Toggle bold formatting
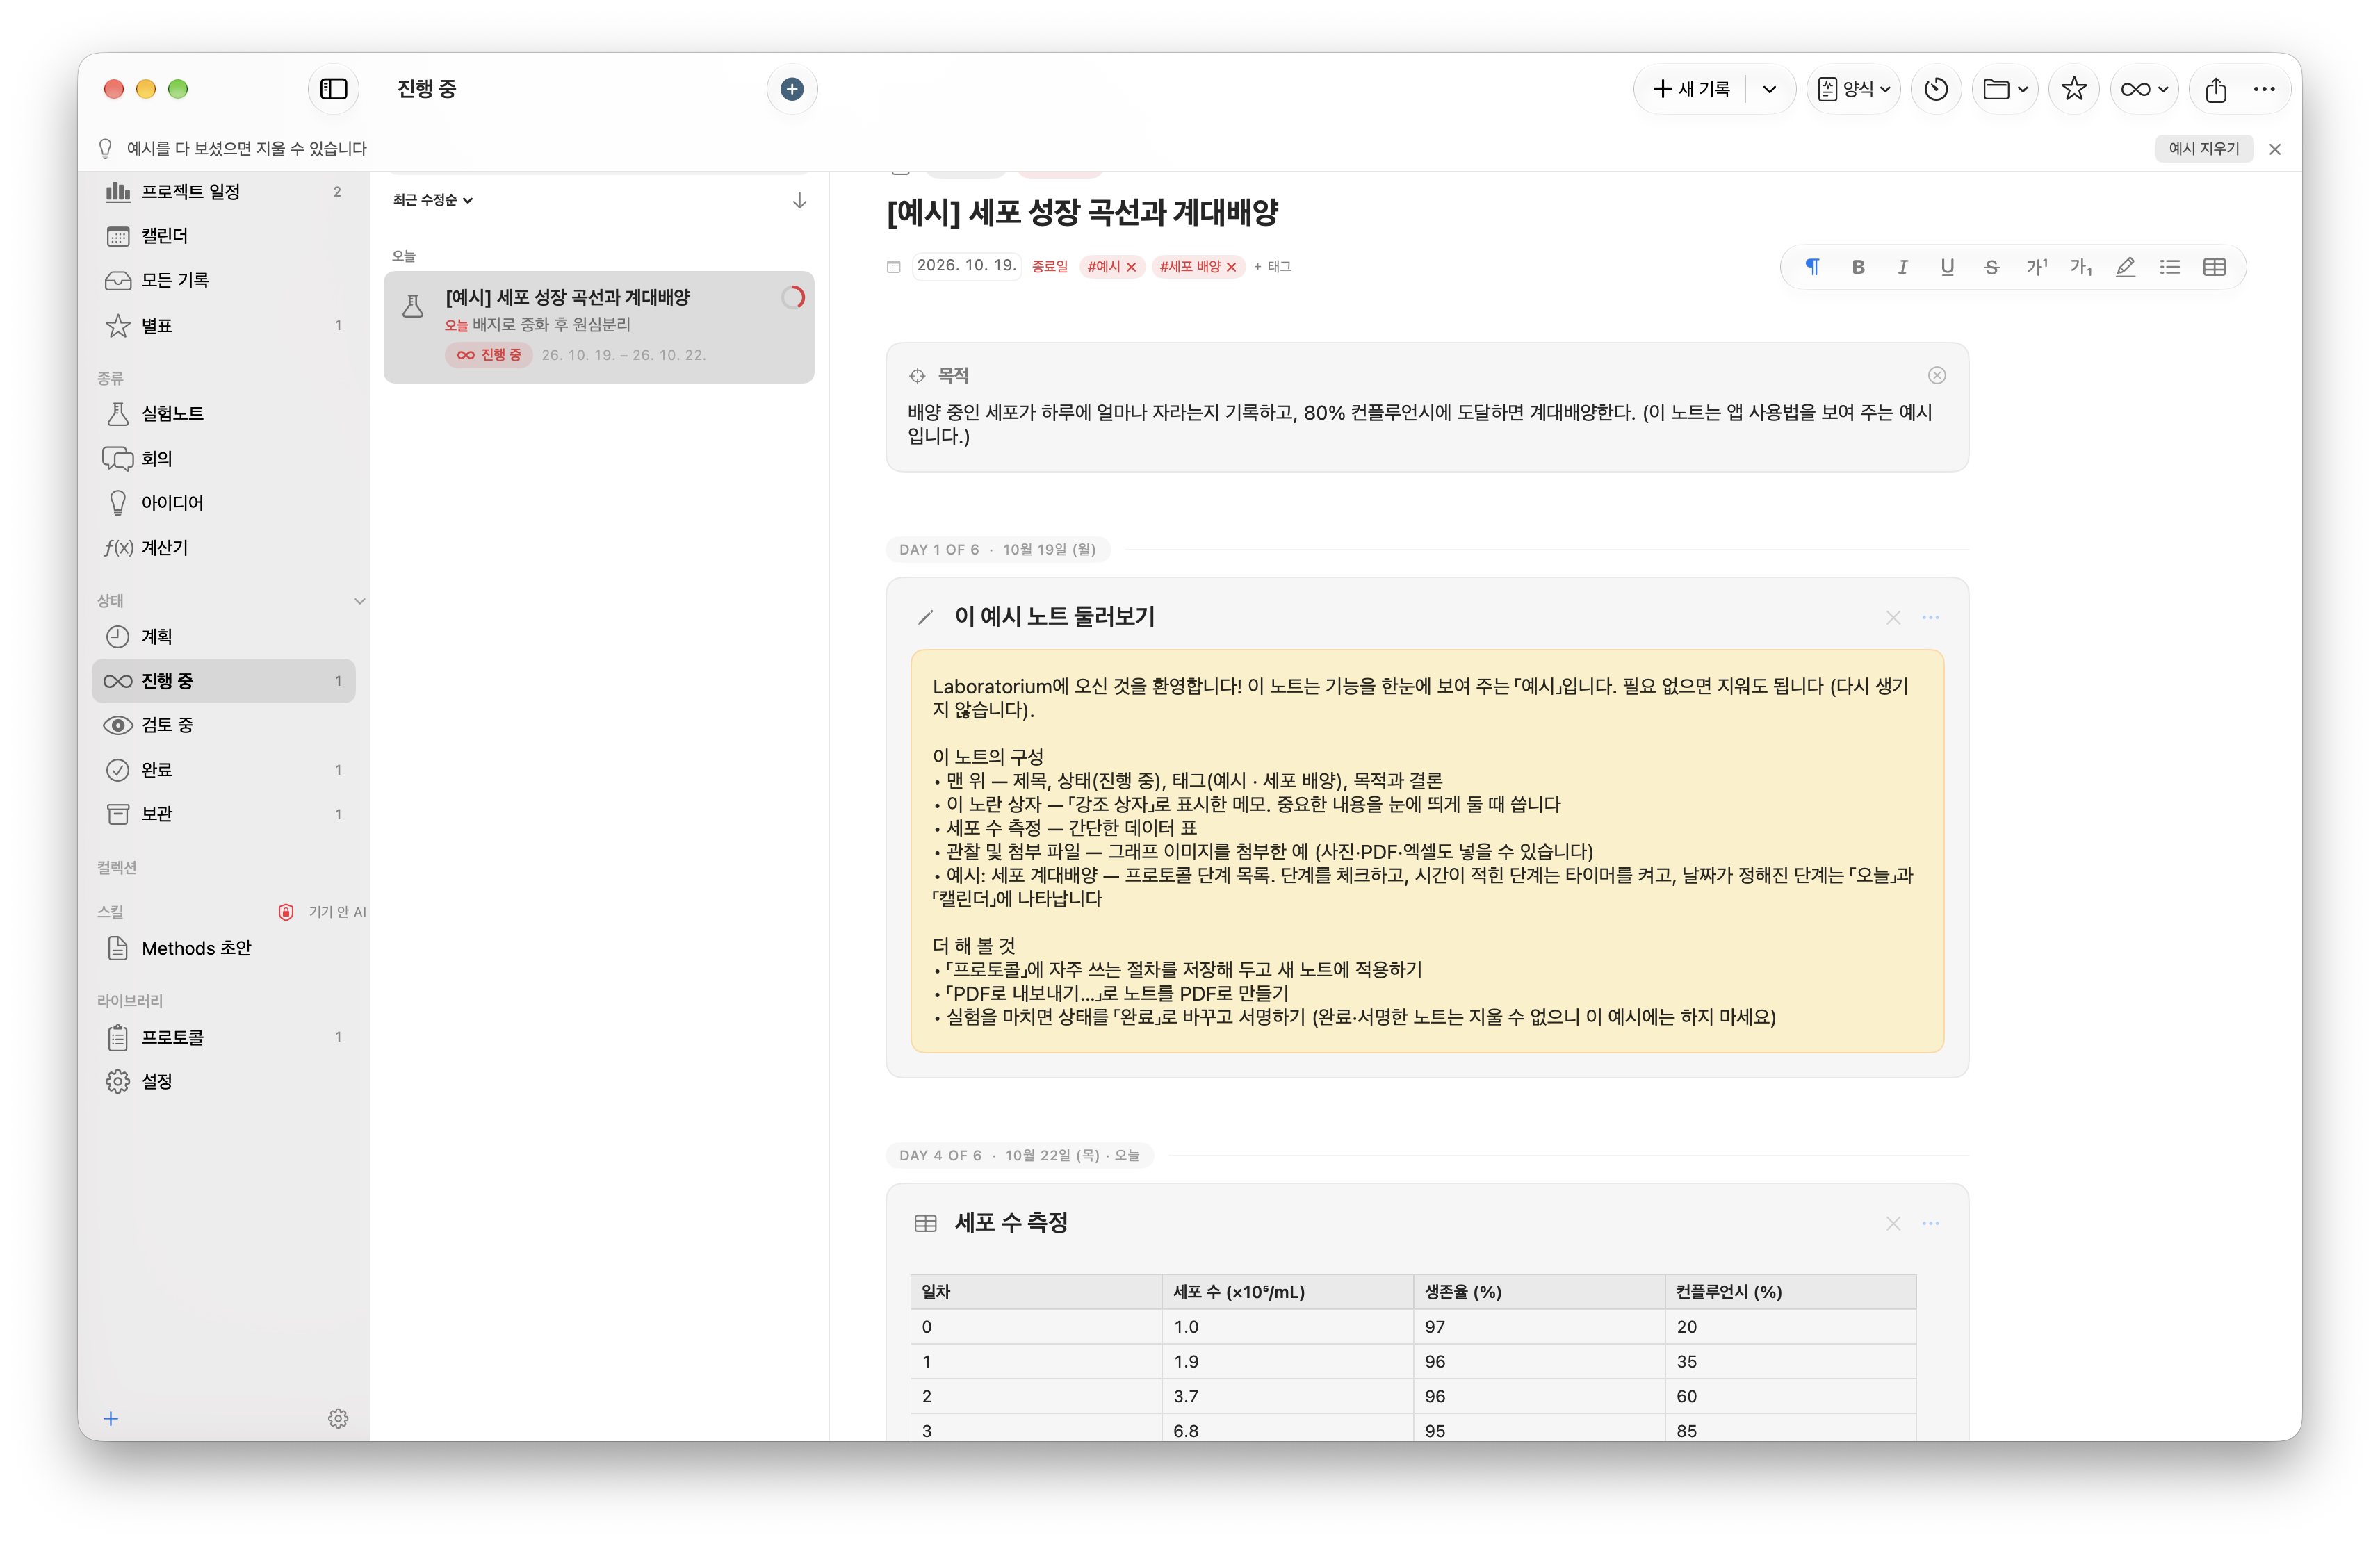The width and height of the screenshot is (2380, 1544). pos(1857,267)
